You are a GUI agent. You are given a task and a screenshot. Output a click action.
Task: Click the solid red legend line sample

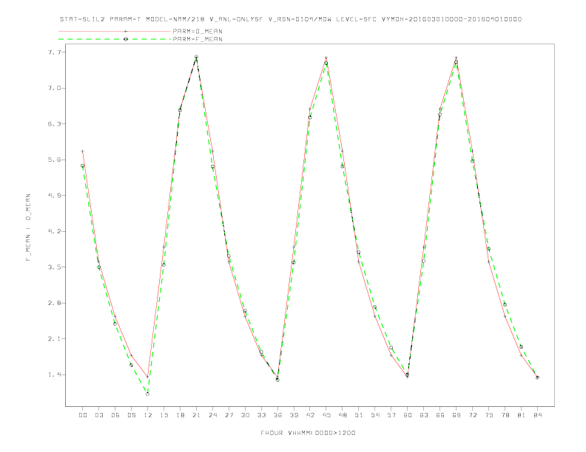pos(115,31)
